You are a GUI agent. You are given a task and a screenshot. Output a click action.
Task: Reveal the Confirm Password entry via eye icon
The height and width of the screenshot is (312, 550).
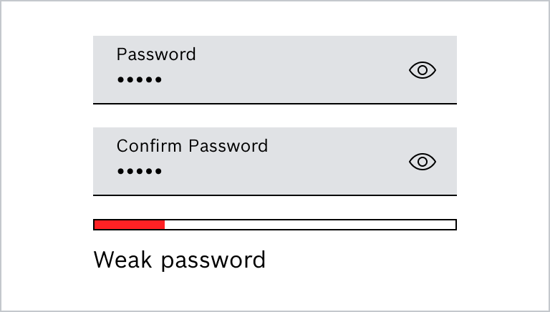[x=422, y=162]
